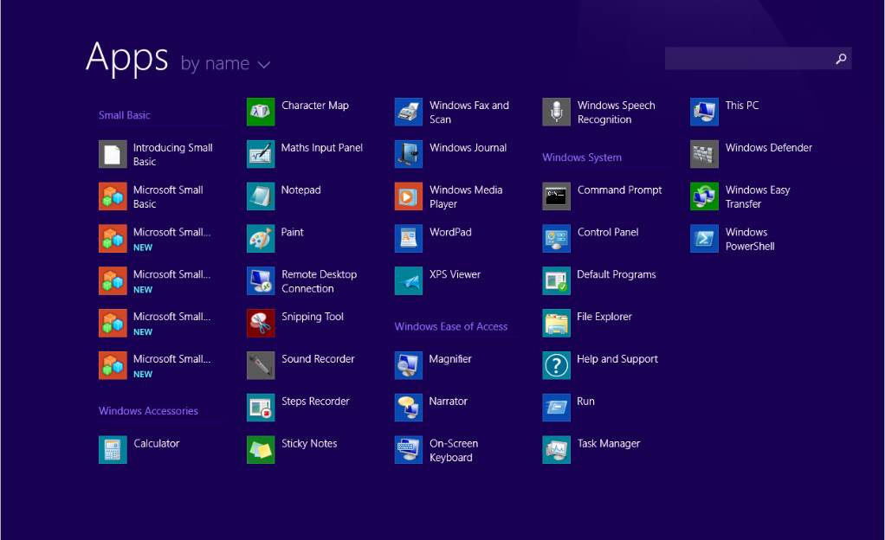Open the Magnifier app icon
The width and height of the screenshot is (885, 540).
click(409, 365)
